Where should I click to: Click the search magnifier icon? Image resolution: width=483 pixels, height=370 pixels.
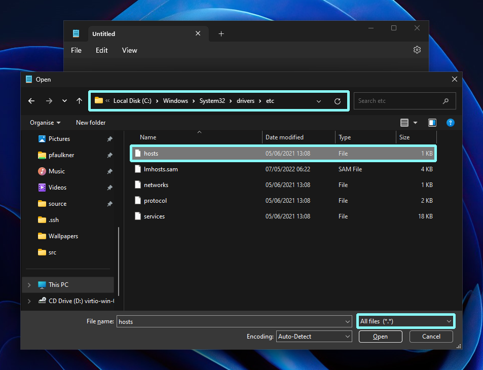point(445,101)
